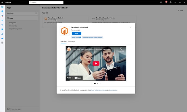
Task: Click the Apps icon entry in left panel
Action: [x=8, y=18]
